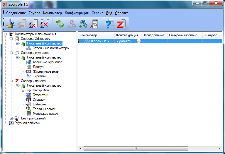This screenshot has height=154, width=225.
Task: Click the connection setup wrench toolbar icon
Action: (x=11, y=24)
